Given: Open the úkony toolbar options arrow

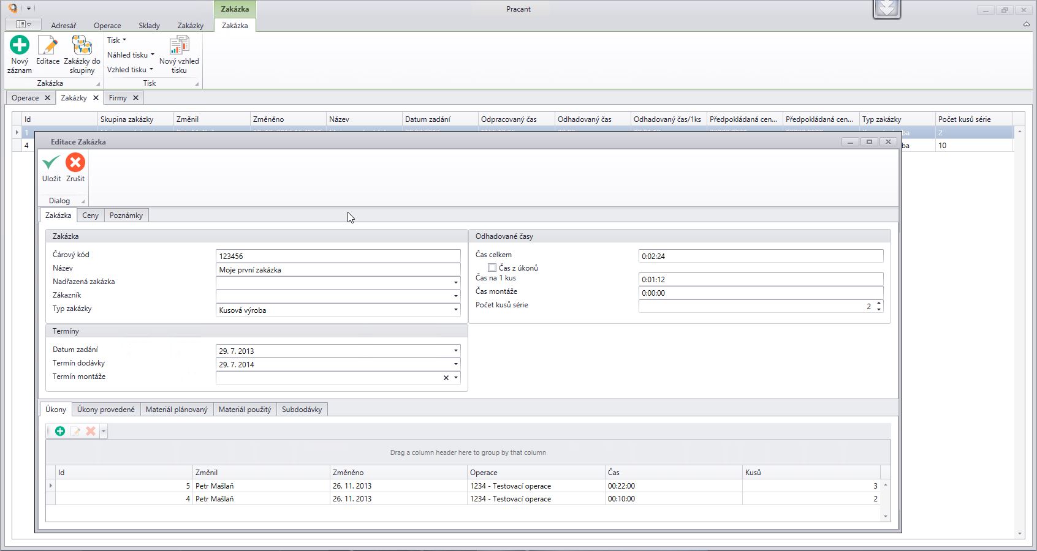Looking at the screenshot, I should coord(104,431).
